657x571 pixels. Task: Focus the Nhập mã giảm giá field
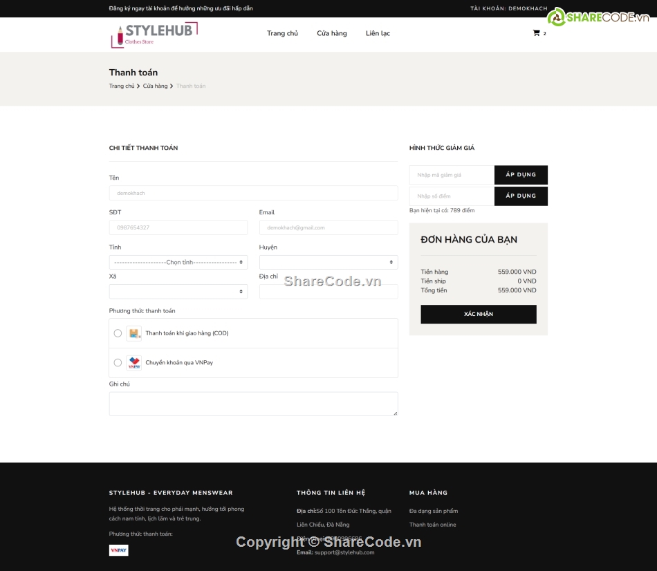[452, 175]
